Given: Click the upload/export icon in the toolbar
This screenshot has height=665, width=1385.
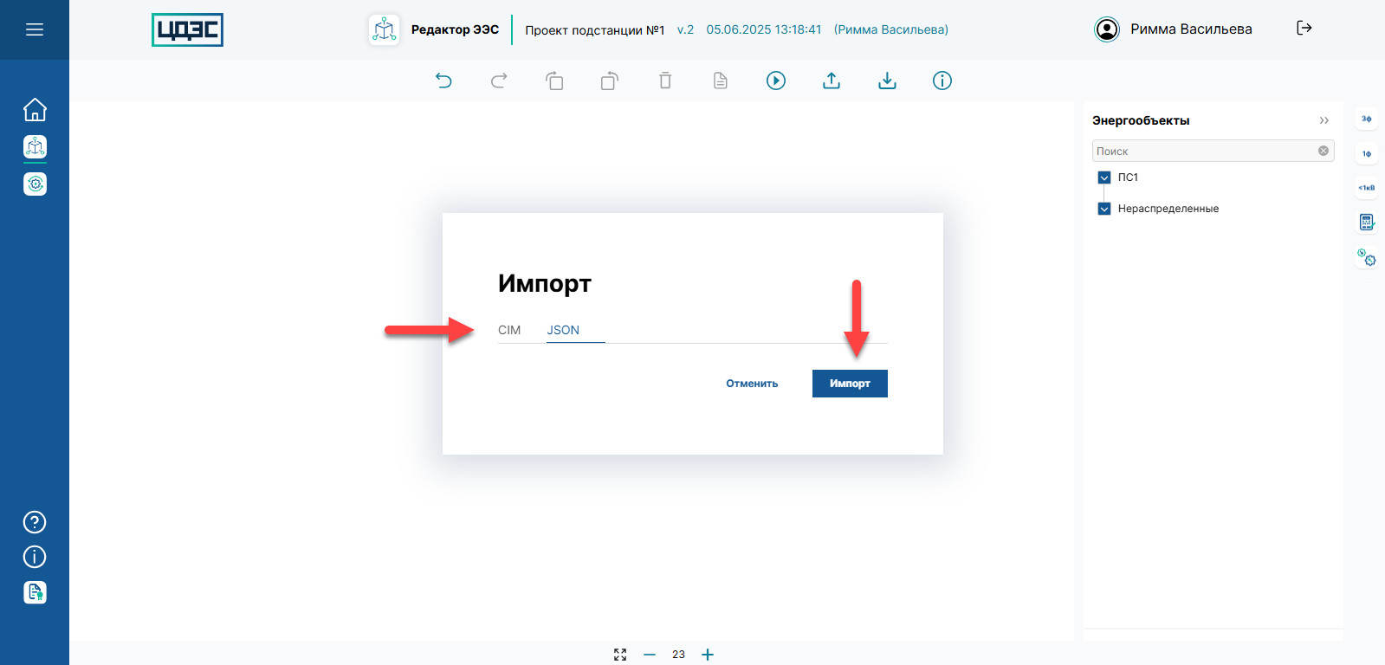Looking at the screenshot, I should tap(832, 81).
